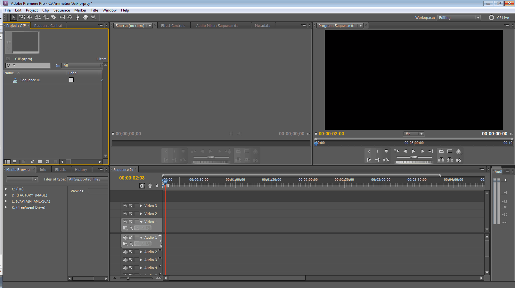Hide the Video 3 track
The image size is (515, 288).
pyautogui.click(x=125, y=206)
